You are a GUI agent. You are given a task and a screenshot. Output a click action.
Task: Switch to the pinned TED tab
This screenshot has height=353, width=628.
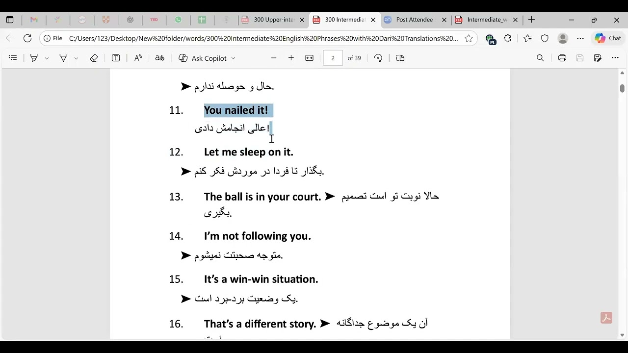pyautogui.click(x=154, y=20)
